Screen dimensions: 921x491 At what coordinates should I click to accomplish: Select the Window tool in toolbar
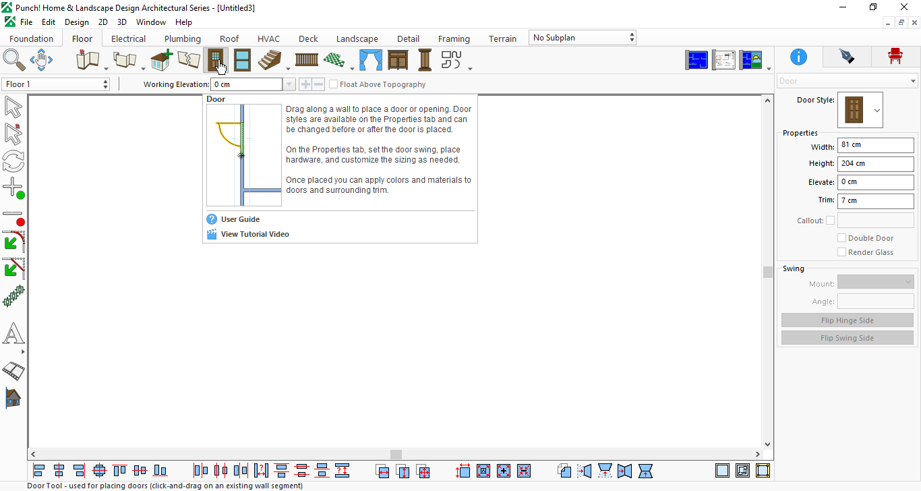pos(242,60)
